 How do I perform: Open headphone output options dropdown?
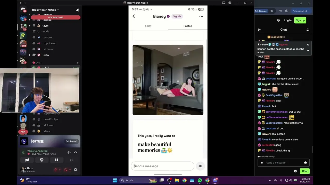click(70, 170)
